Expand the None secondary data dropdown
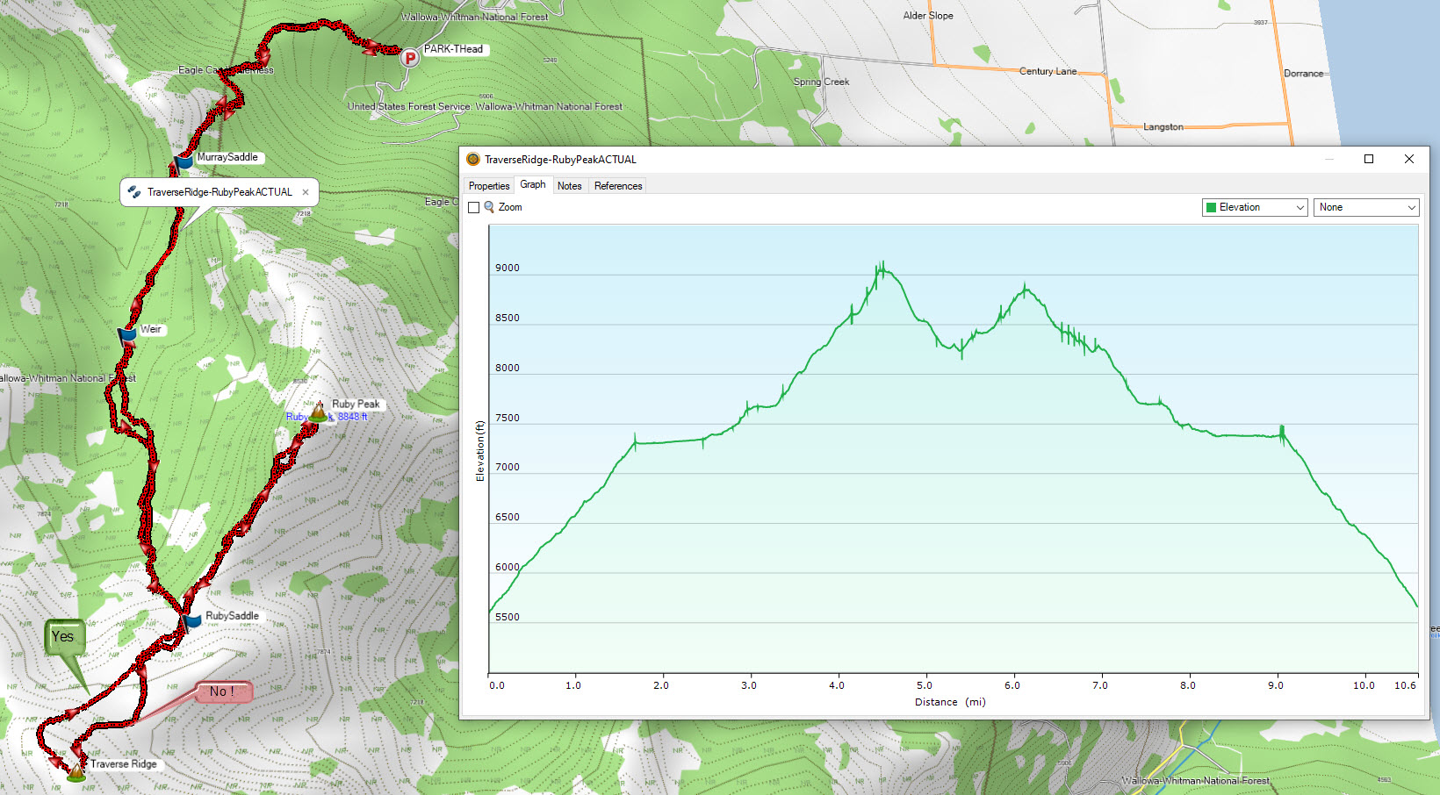This screenshot has height=795, width=1440. (x=1366, y=207)
